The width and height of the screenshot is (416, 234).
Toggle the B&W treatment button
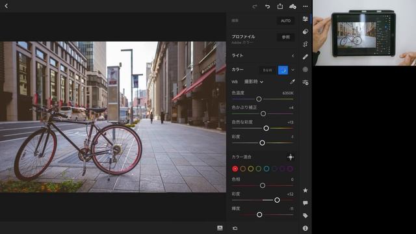pyautogui.click(x=267, y=70)
